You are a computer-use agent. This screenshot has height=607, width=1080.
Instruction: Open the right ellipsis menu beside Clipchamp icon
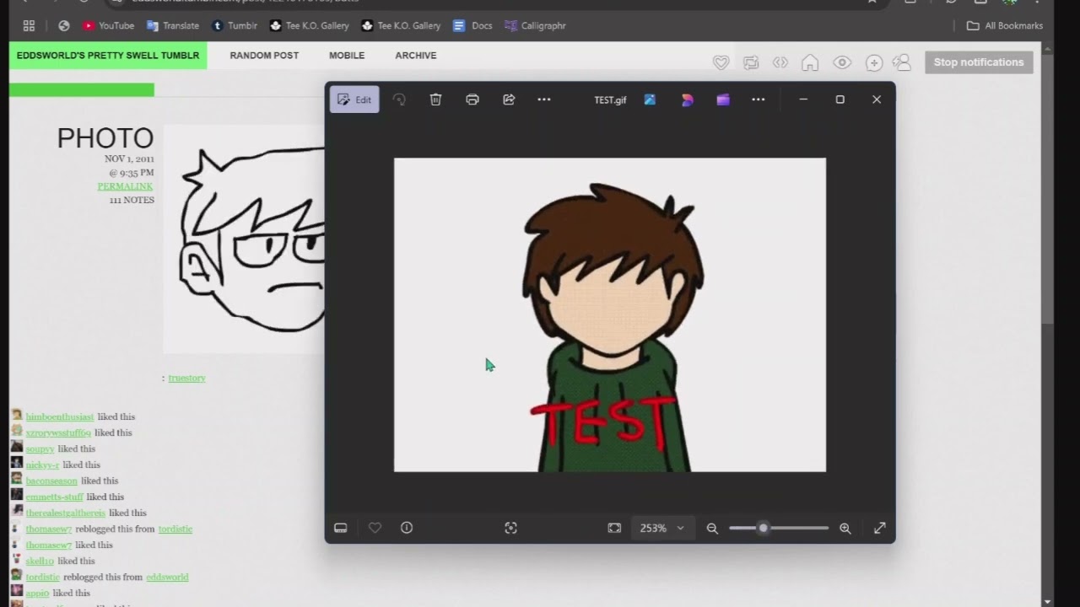(759, 99)
